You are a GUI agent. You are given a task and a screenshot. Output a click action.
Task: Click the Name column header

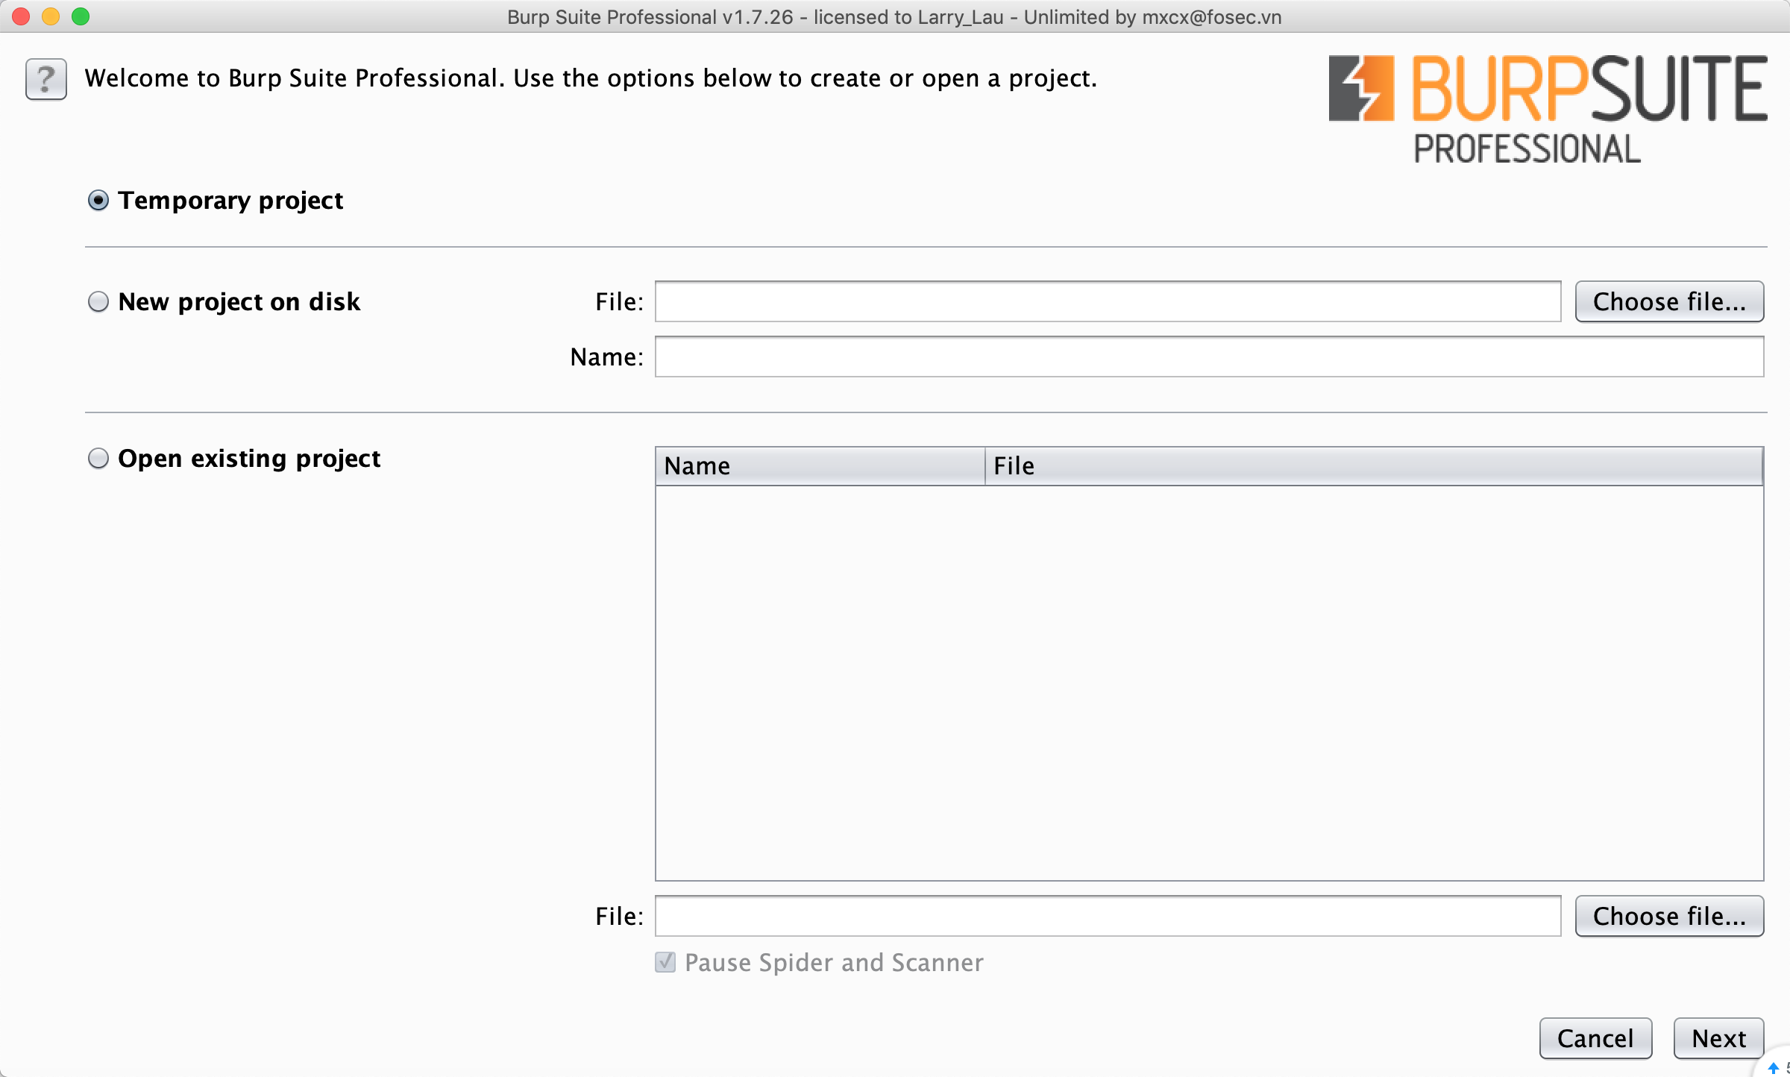tap(819, 466)
